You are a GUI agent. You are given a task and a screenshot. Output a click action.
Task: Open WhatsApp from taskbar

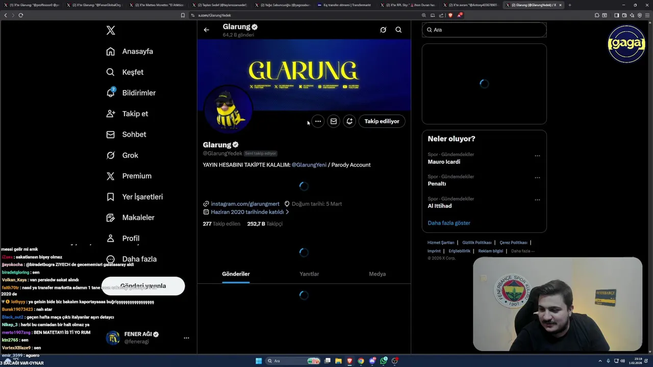click(384, 361)
